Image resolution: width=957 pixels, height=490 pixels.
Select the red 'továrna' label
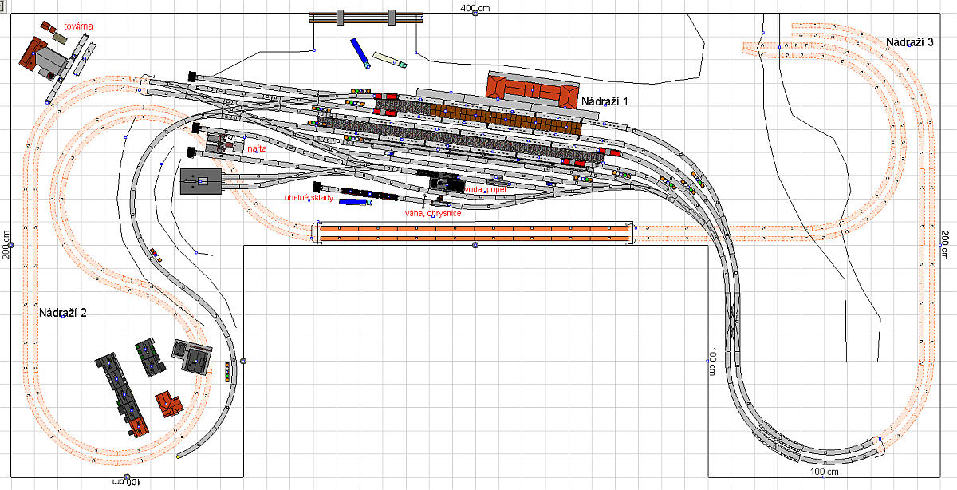tap(79, 26)
